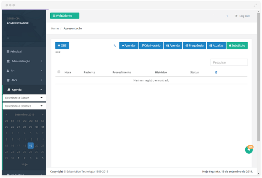262x178 pixels.
Task: Click the green Substituto button
Action: point(237,46)
